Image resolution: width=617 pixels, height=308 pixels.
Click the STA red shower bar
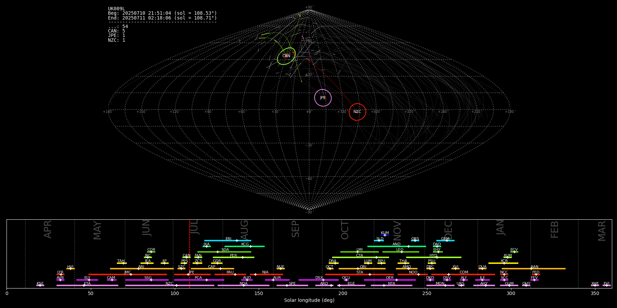coord(360,274)
